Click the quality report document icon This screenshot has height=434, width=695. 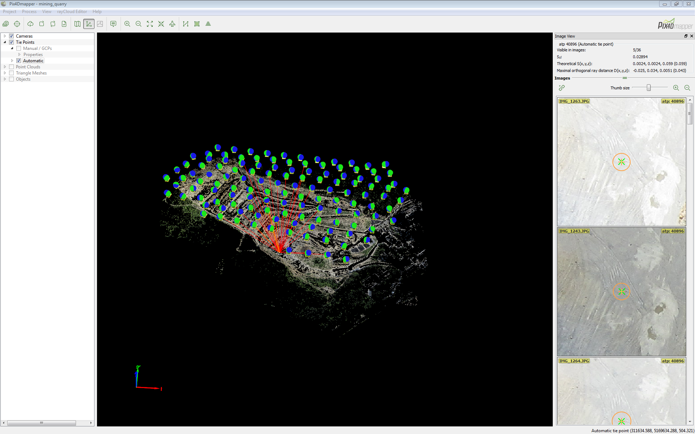pyautogui.click(x=64, y=24)
